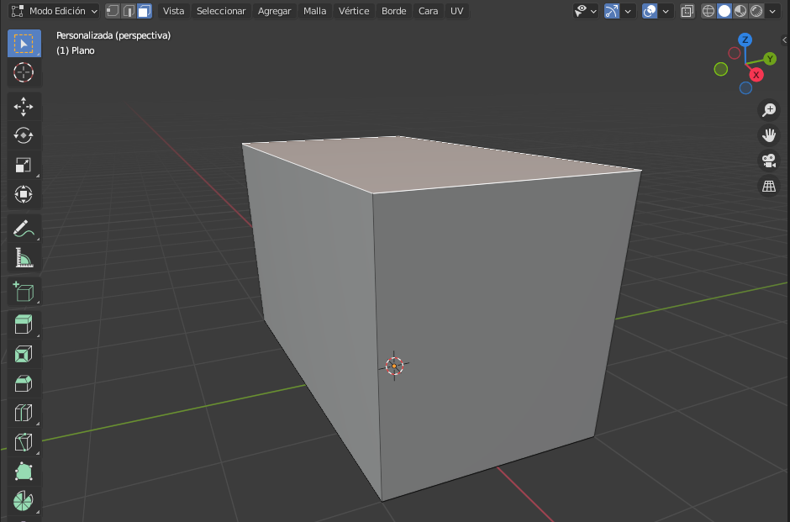Image resolution: width=790 pixels, height=522 pixels.
Task: Enable Toggle X-Ray in the header
Action: pyautogui.click(x=687, y=11)
